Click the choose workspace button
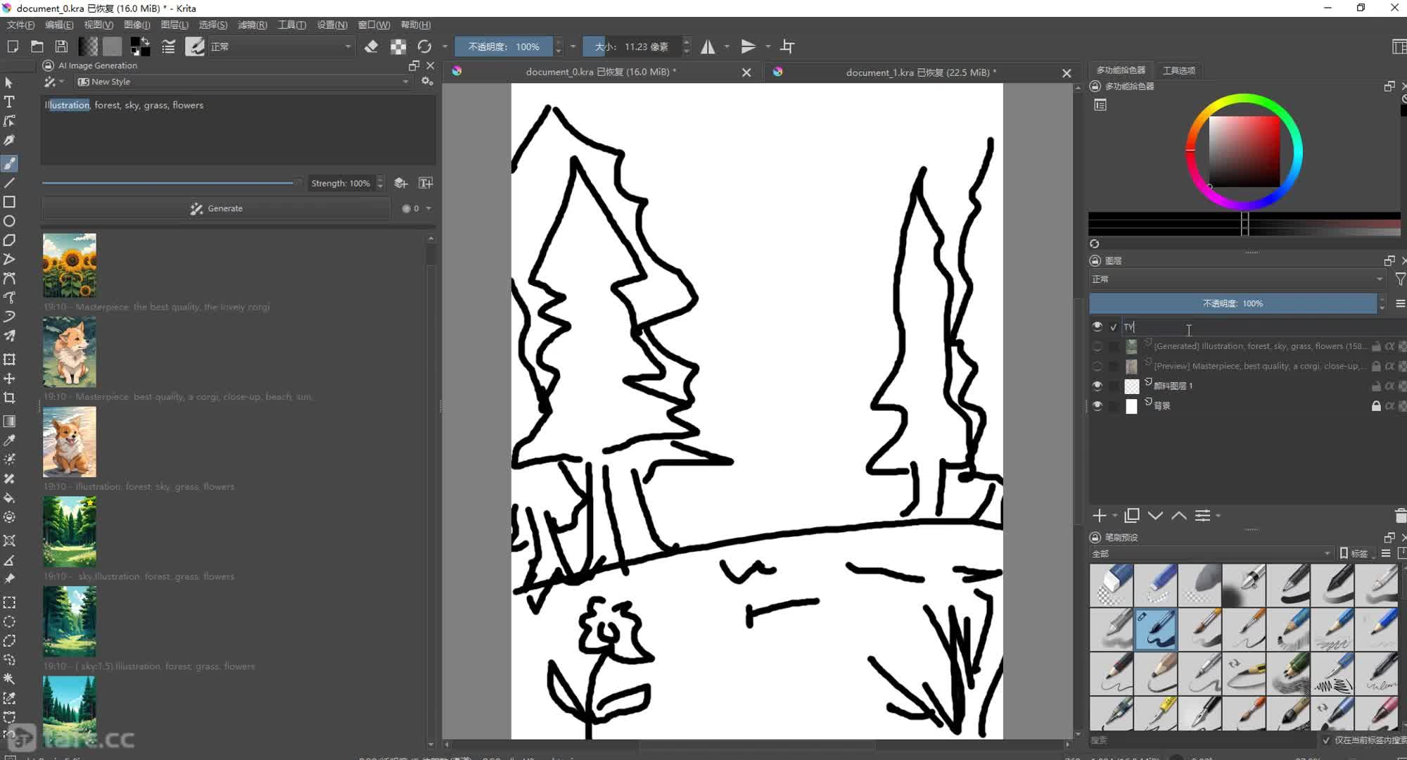The height and width of the screenshot is (760, 1407). point(1399,46)
